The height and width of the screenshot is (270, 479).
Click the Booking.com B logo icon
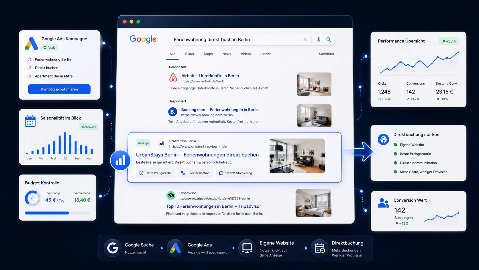point(172,112)
